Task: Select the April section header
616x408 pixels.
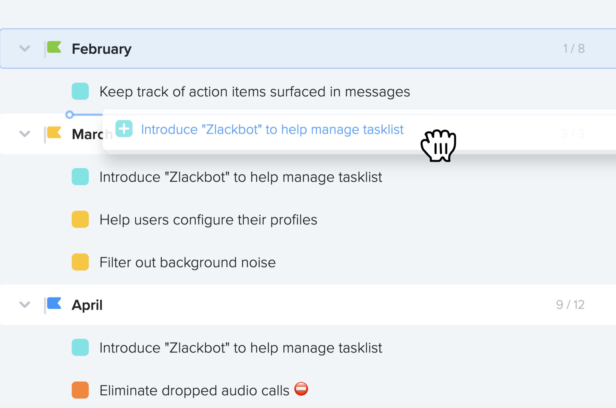Action: point(308,305)
